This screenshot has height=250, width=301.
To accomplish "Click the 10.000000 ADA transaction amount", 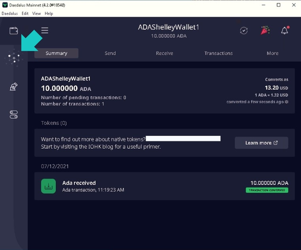I will (x=269, y=183).
